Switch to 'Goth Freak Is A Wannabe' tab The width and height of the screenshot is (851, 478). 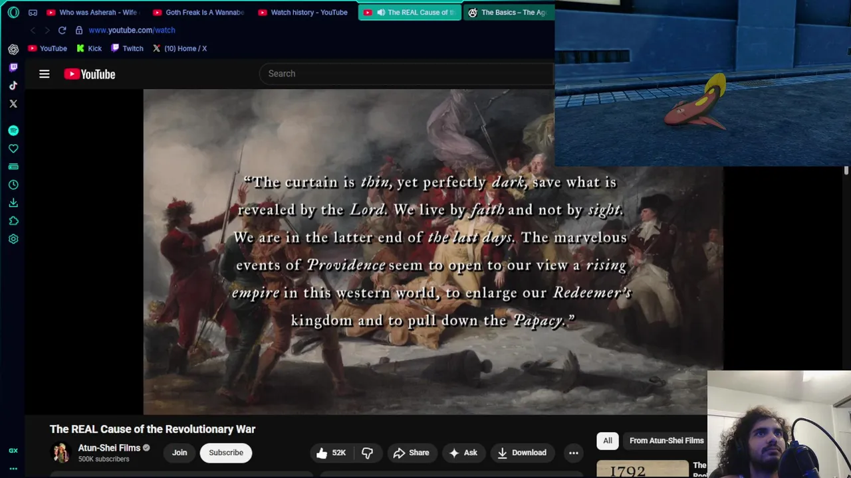(x=199, y=12)
